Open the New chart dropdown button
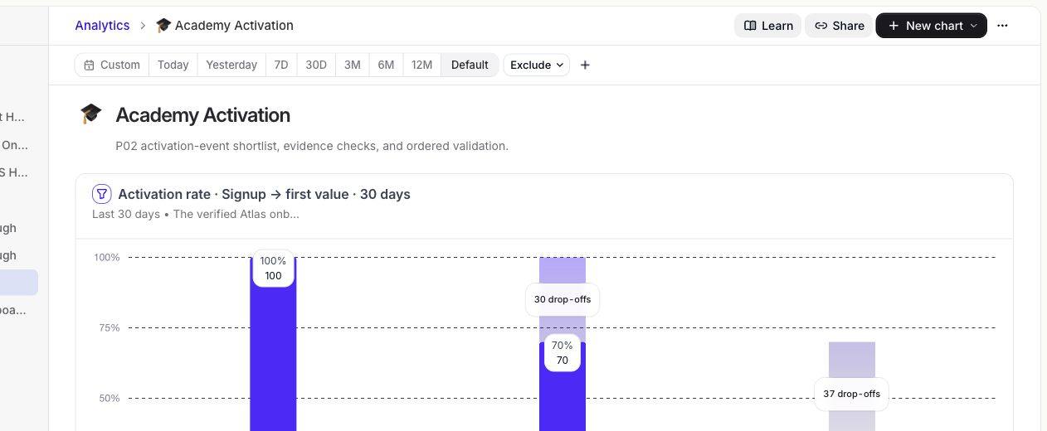 pyautogui.click(x=931, y=26)
